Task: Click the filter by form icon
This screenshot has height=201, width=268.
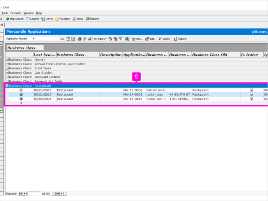Action: tap(116, 39)
